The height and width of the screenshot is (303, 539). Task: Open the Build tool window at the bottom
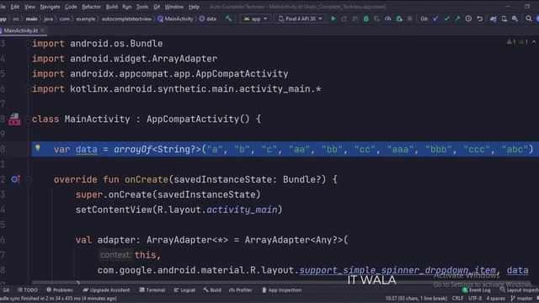tap(212, 290)
